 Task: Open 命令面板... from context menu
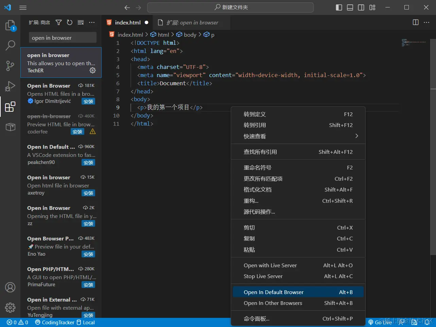298,319
